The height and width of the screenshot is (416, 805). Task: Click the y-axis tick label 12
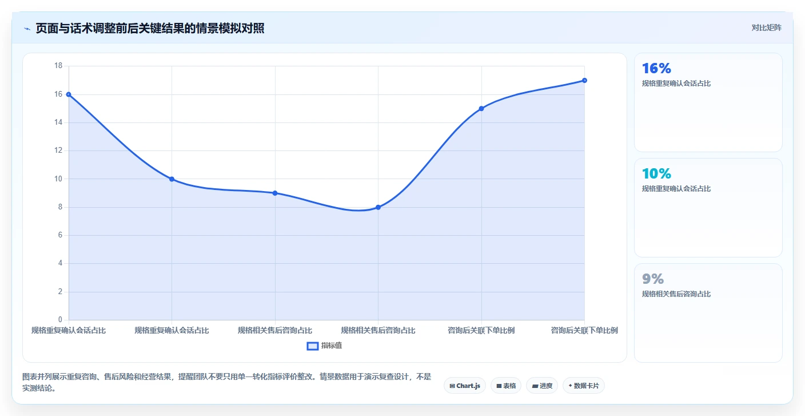(58, 150)
